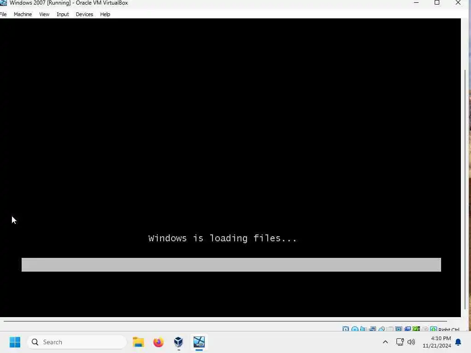The height and width of the screenshot is (353, 471).
Task: Click the taskbar Search box
Action: 77,342
